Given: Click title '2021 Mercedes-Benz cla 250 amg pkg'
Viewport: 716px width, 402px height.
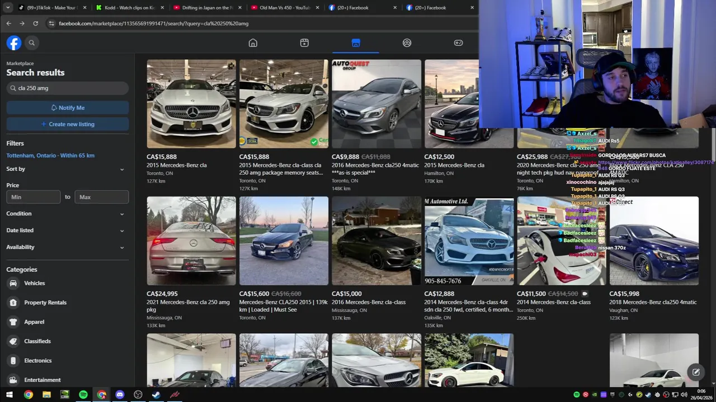Looking at the screenshot, I should [188, 305].
